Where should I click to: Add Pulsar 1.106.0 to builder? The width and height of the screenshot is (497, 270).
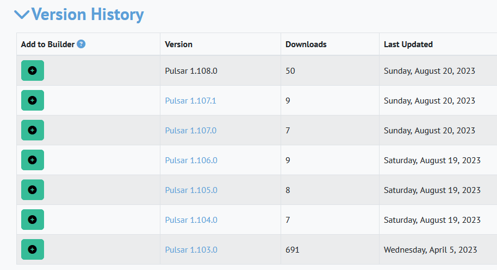point(32,160)
